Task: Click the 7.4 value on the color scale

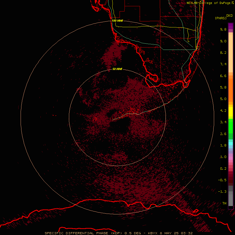Action: tap(223, 64)
